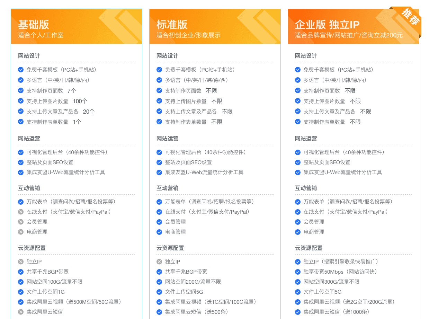
Task: Click the gray cross icon beside 独立IP in 标准版
Action: tap(159, 262)
